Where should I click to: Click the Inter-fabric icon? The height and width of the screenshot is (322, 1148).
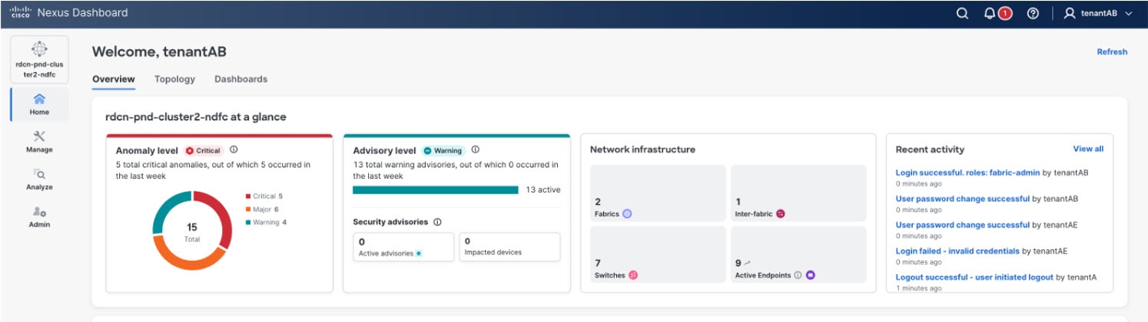[780, 214]
